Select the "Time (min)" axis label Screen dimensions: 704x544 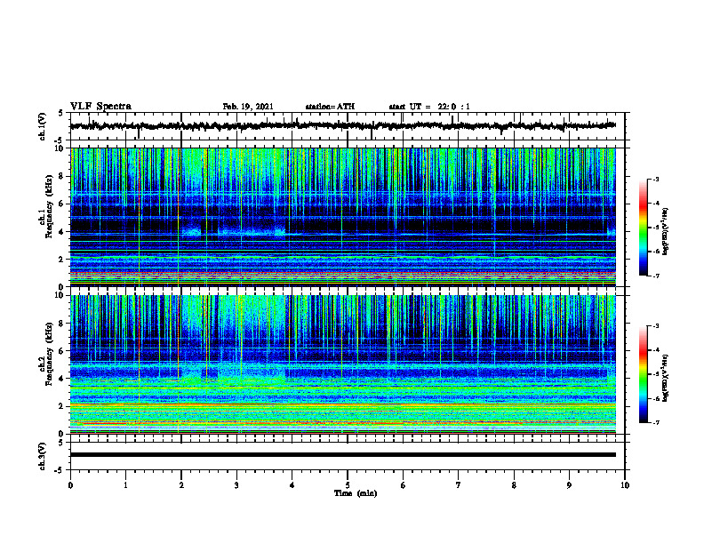click(356, 493)
